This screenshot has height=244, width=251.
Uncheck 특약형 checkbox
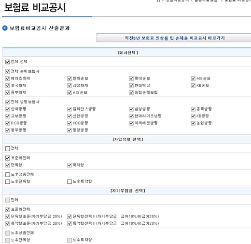pos(70,165)
